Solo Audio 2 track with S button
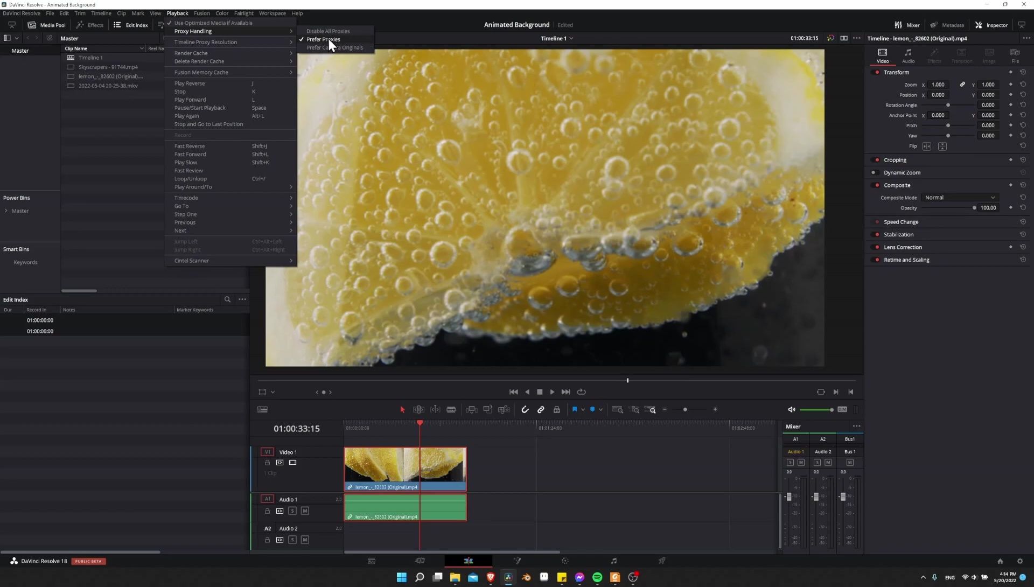 (292, 540)
